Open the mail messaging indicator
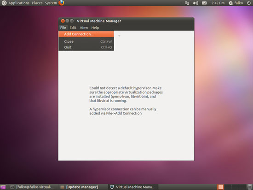This screenshot has width=253, height=190. pos(204,3)
